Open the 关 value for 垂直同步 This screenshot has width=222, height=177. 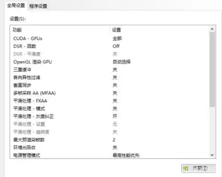tap(115, 85)
